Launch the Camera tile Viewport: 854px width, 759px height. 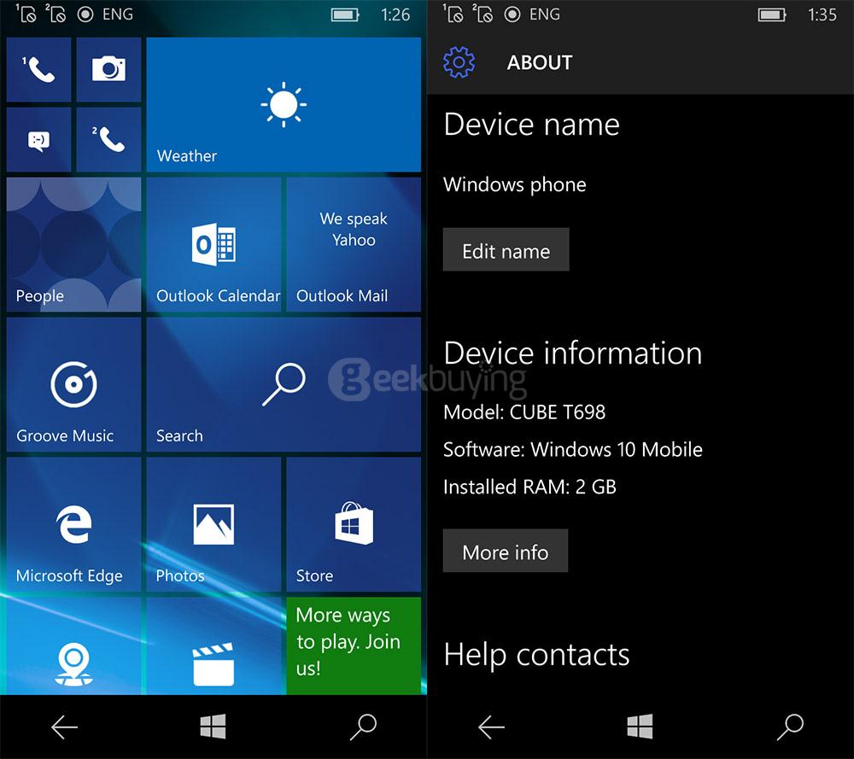point(108,70)
